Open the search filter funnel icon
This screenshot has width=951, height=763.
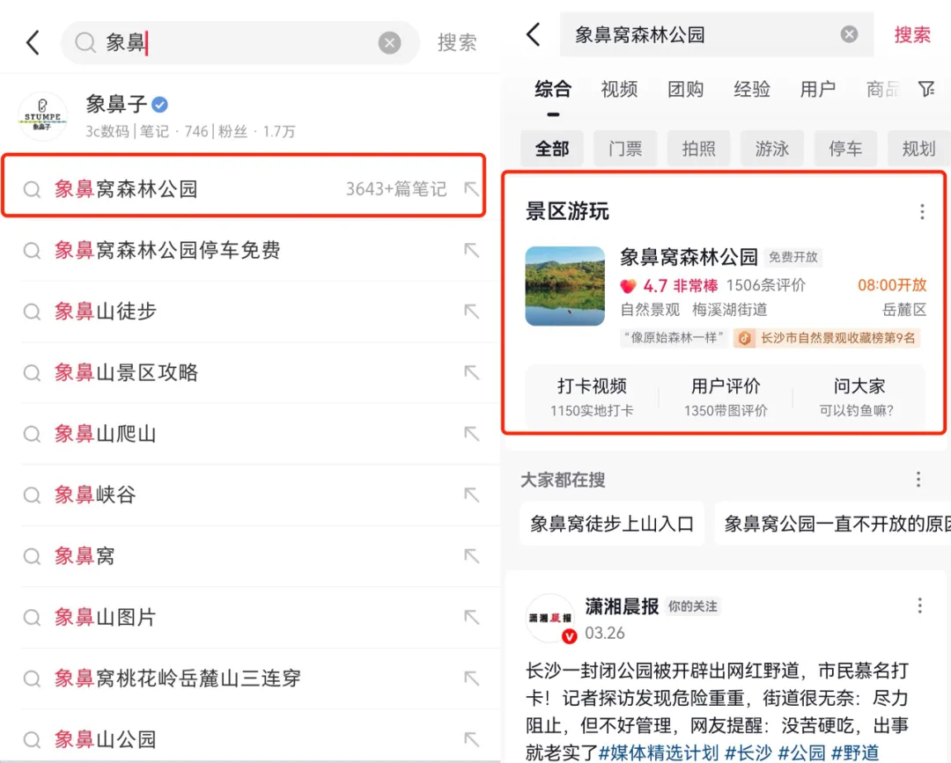pyautogui.click(x=926, y=90)
